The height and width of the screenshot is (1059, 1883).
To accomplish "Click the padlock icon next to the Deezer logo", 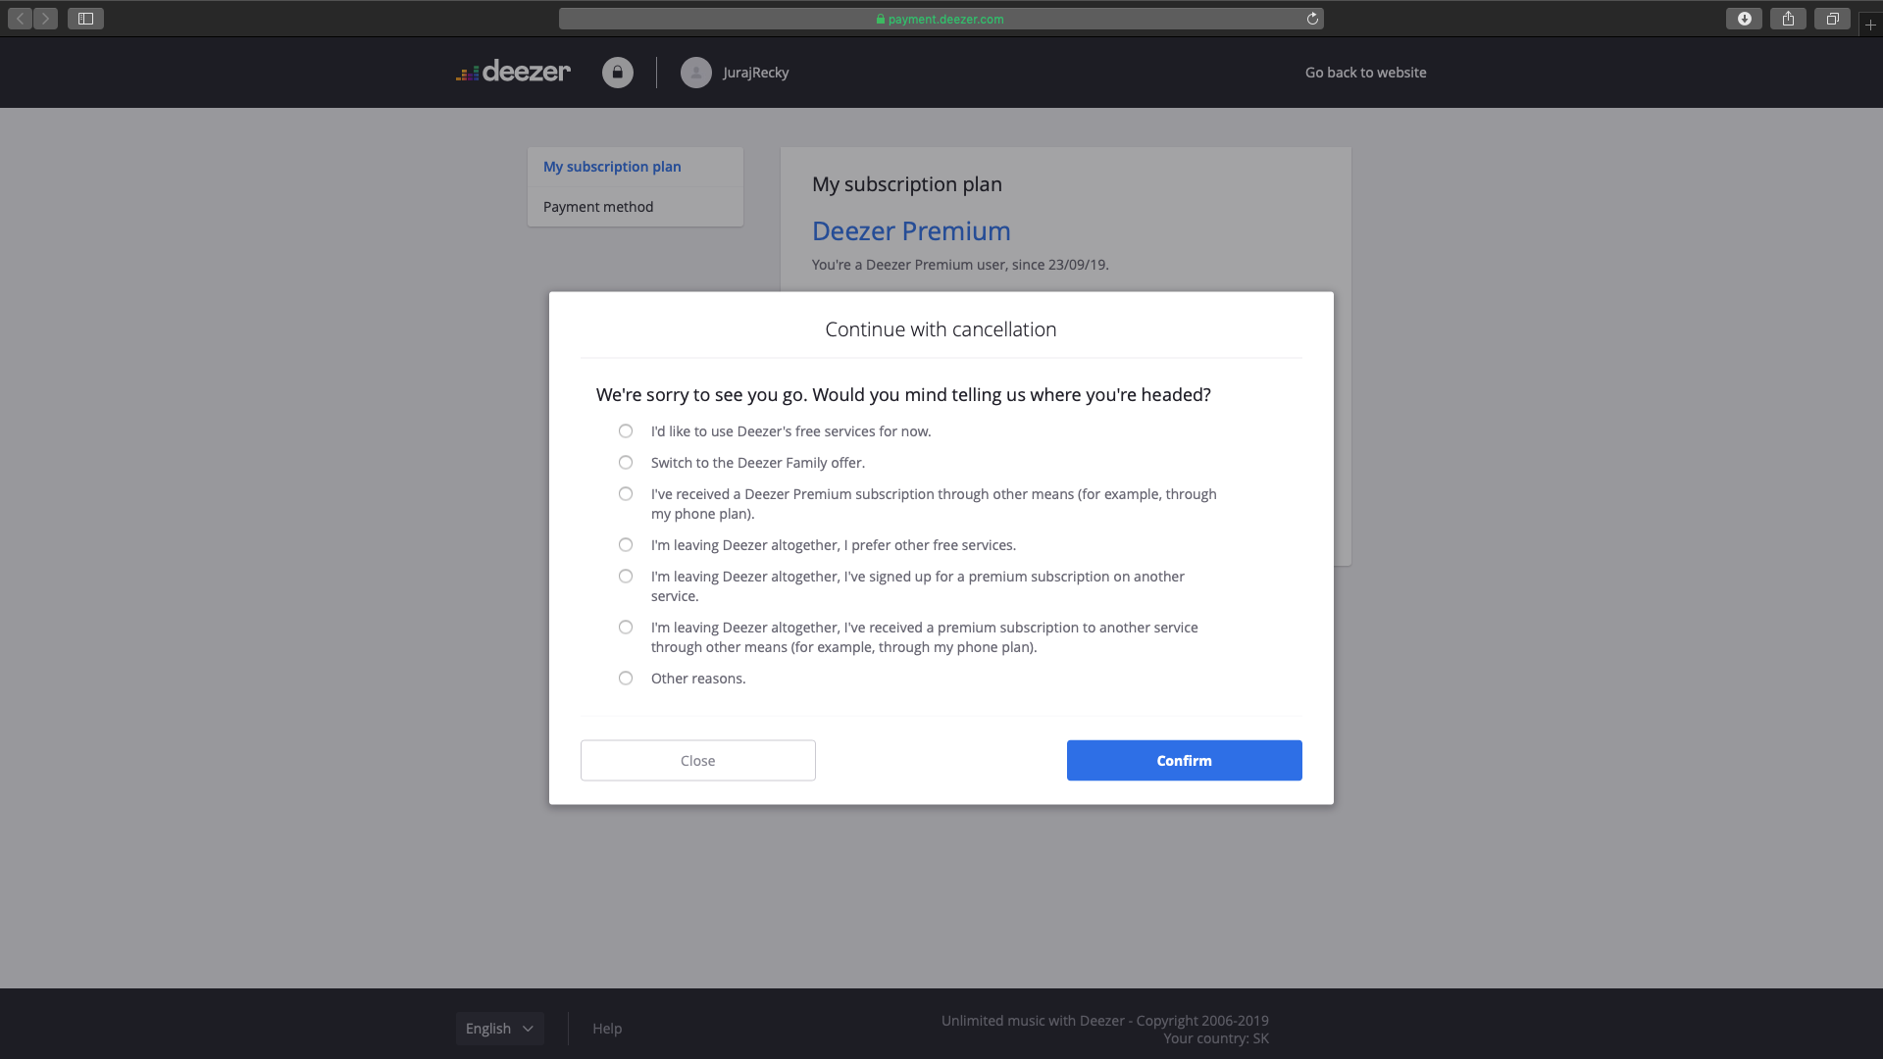I will pyautogui.click(x=618, y=73).
